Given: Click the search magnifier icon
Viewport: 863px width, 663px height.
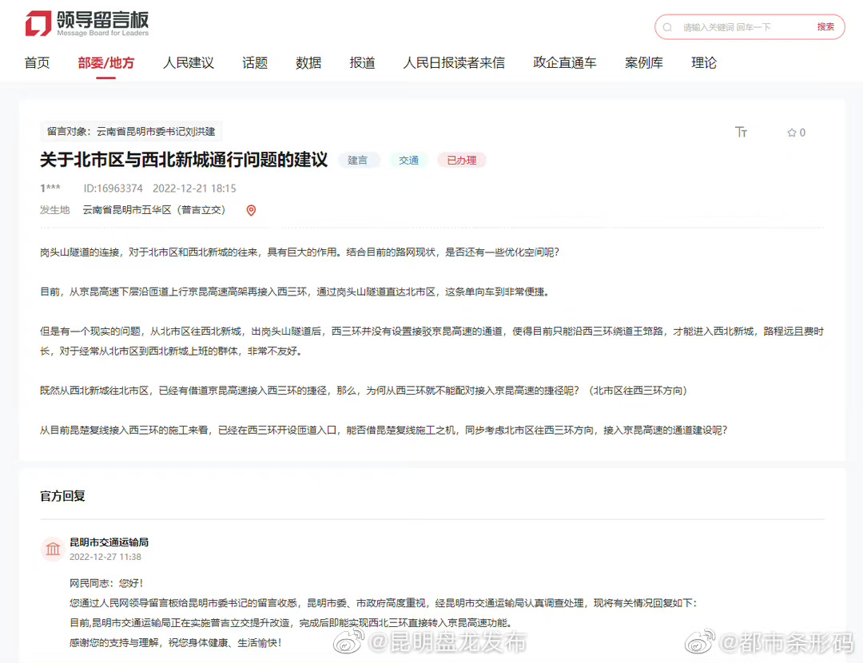Looking at the screenshot, I should [x=667, y=27].
